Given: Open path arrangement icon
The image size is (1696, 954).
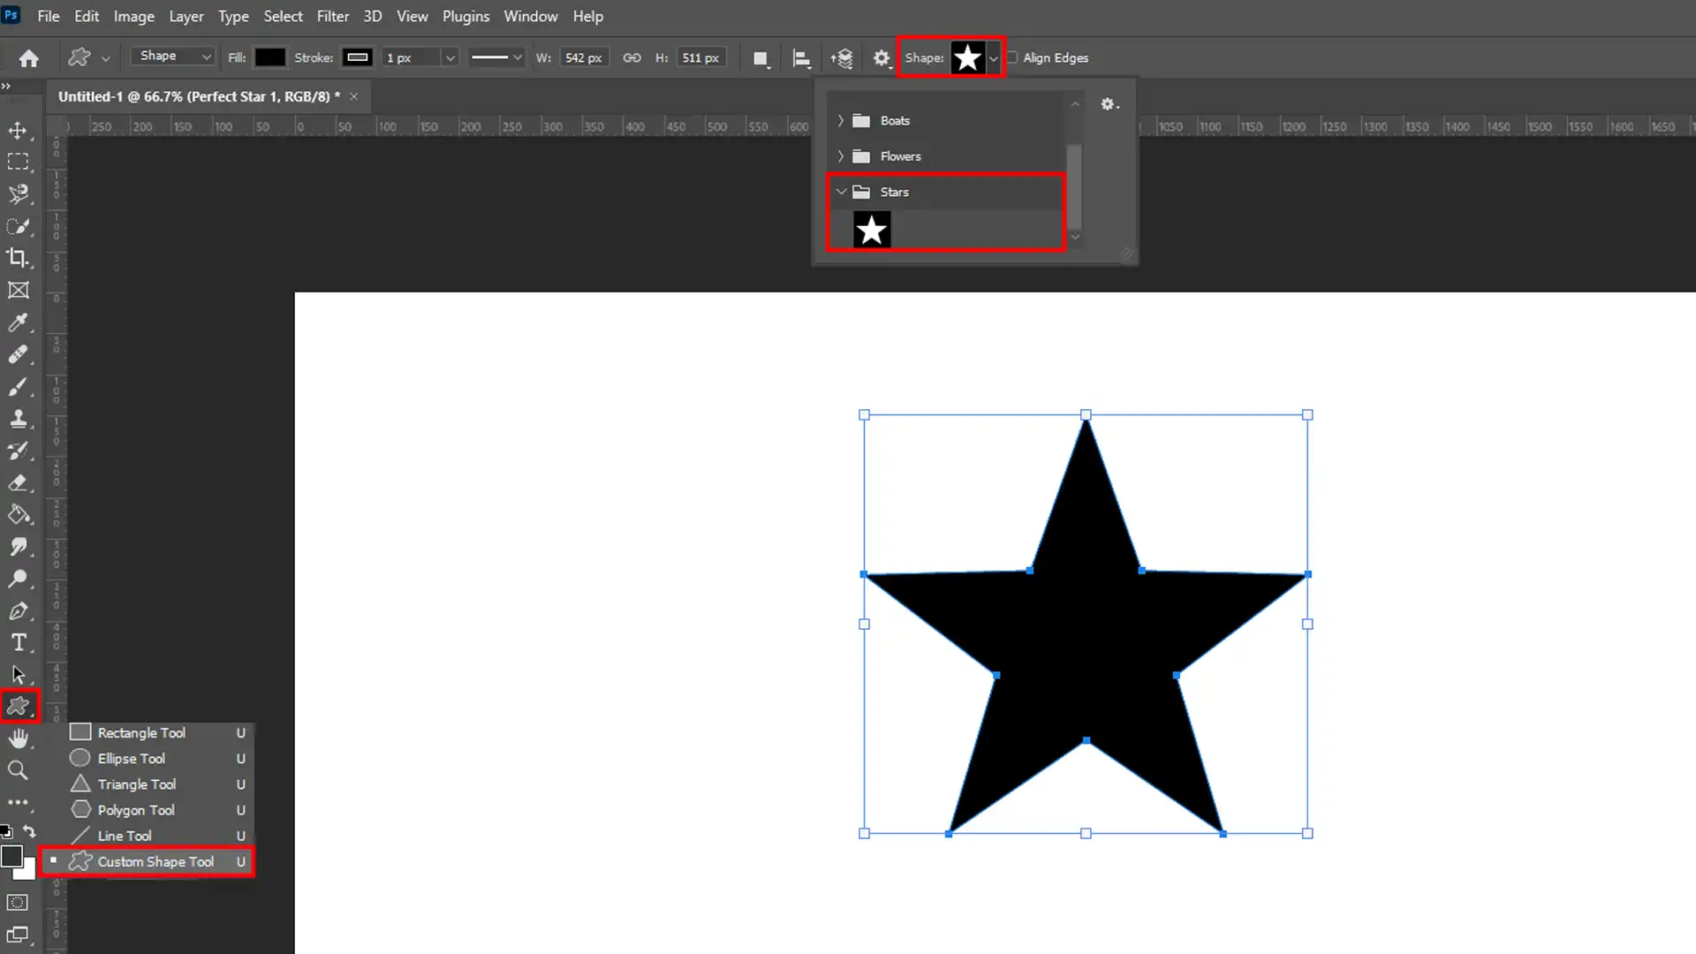Looking at the screenshot, I should pyautogui.click(x=842, y=58).
